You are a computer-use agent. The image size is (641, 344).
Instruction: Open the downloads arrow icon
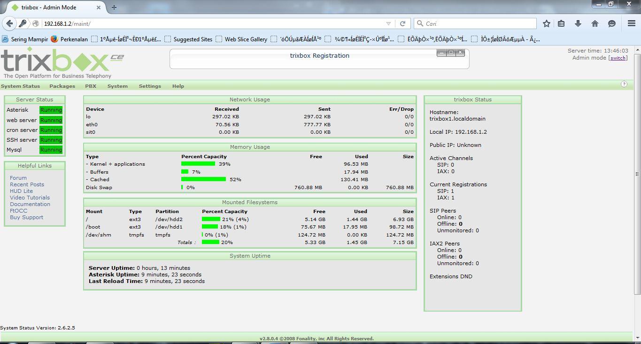click(578, 23)
